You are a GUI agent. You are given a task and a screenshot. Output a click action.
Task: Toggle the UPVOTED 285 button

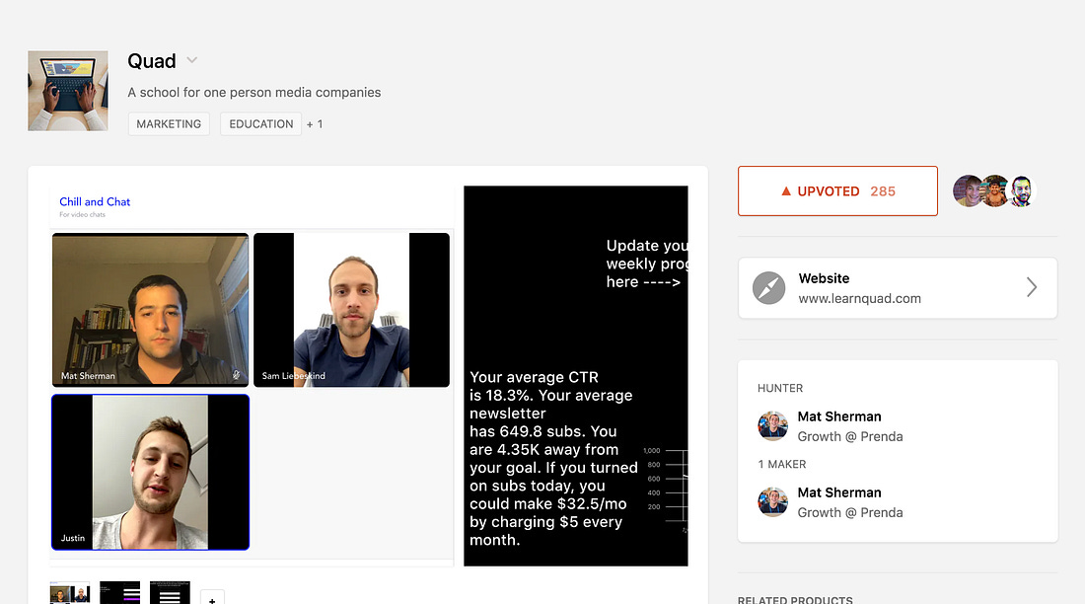[837, 190]
